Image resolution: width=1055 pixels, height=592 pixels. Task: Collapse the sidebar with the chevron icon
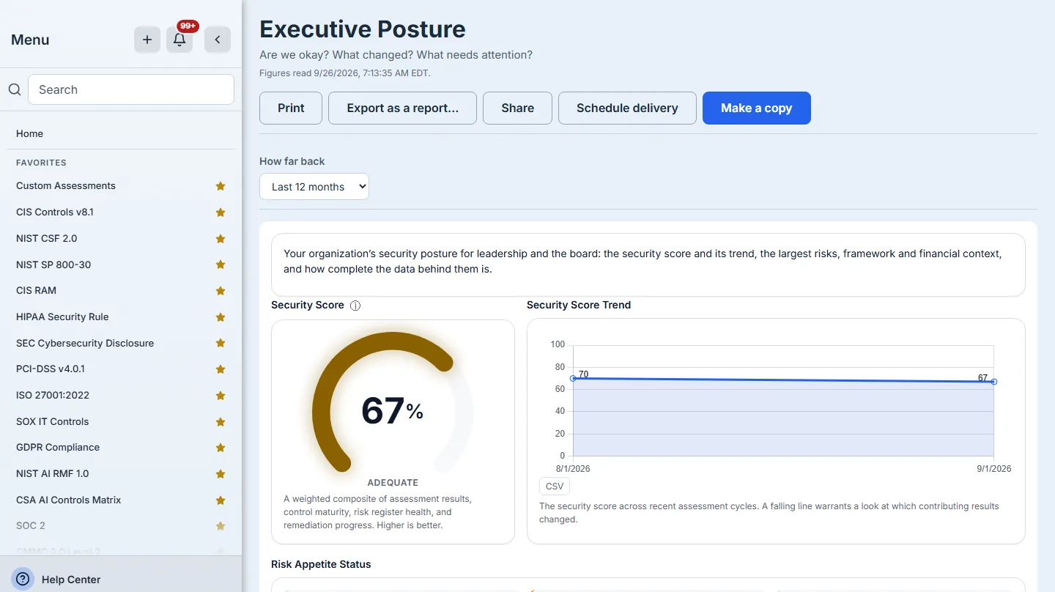(218, 40)
